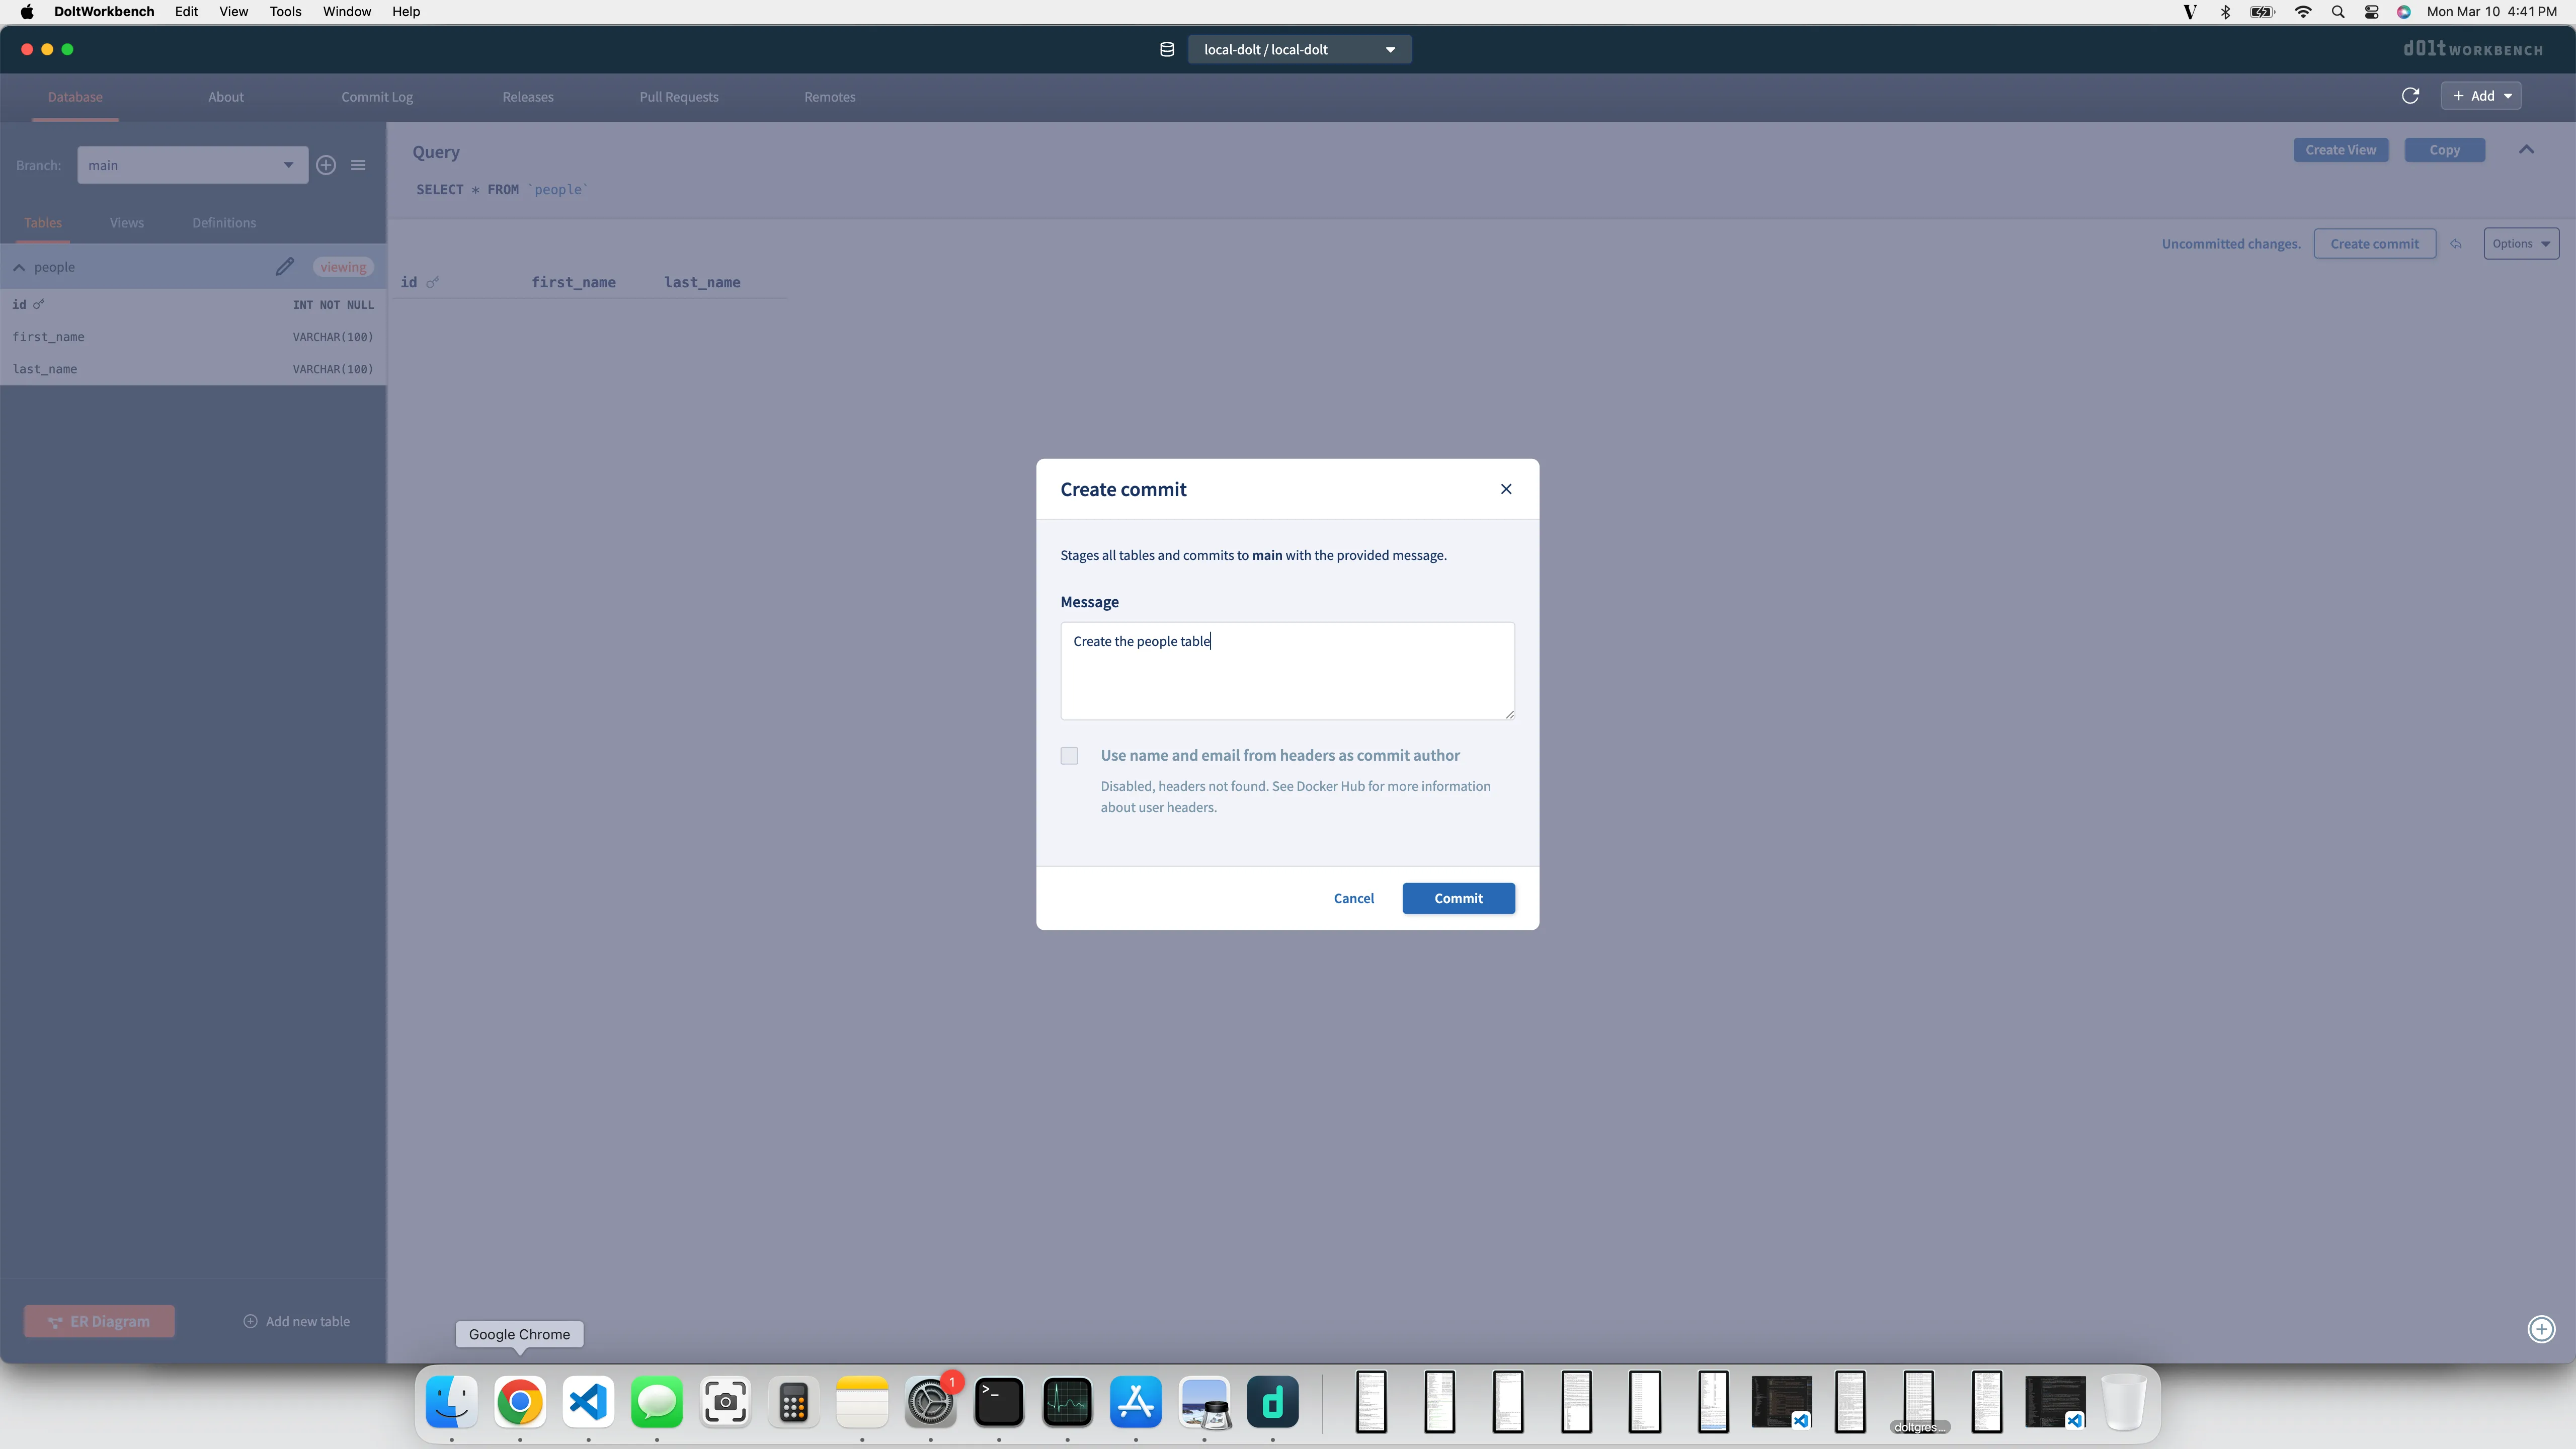Launch Dolt from the Dock
Viewport: 2576px width, 1449px height.
(1272, 1402)
